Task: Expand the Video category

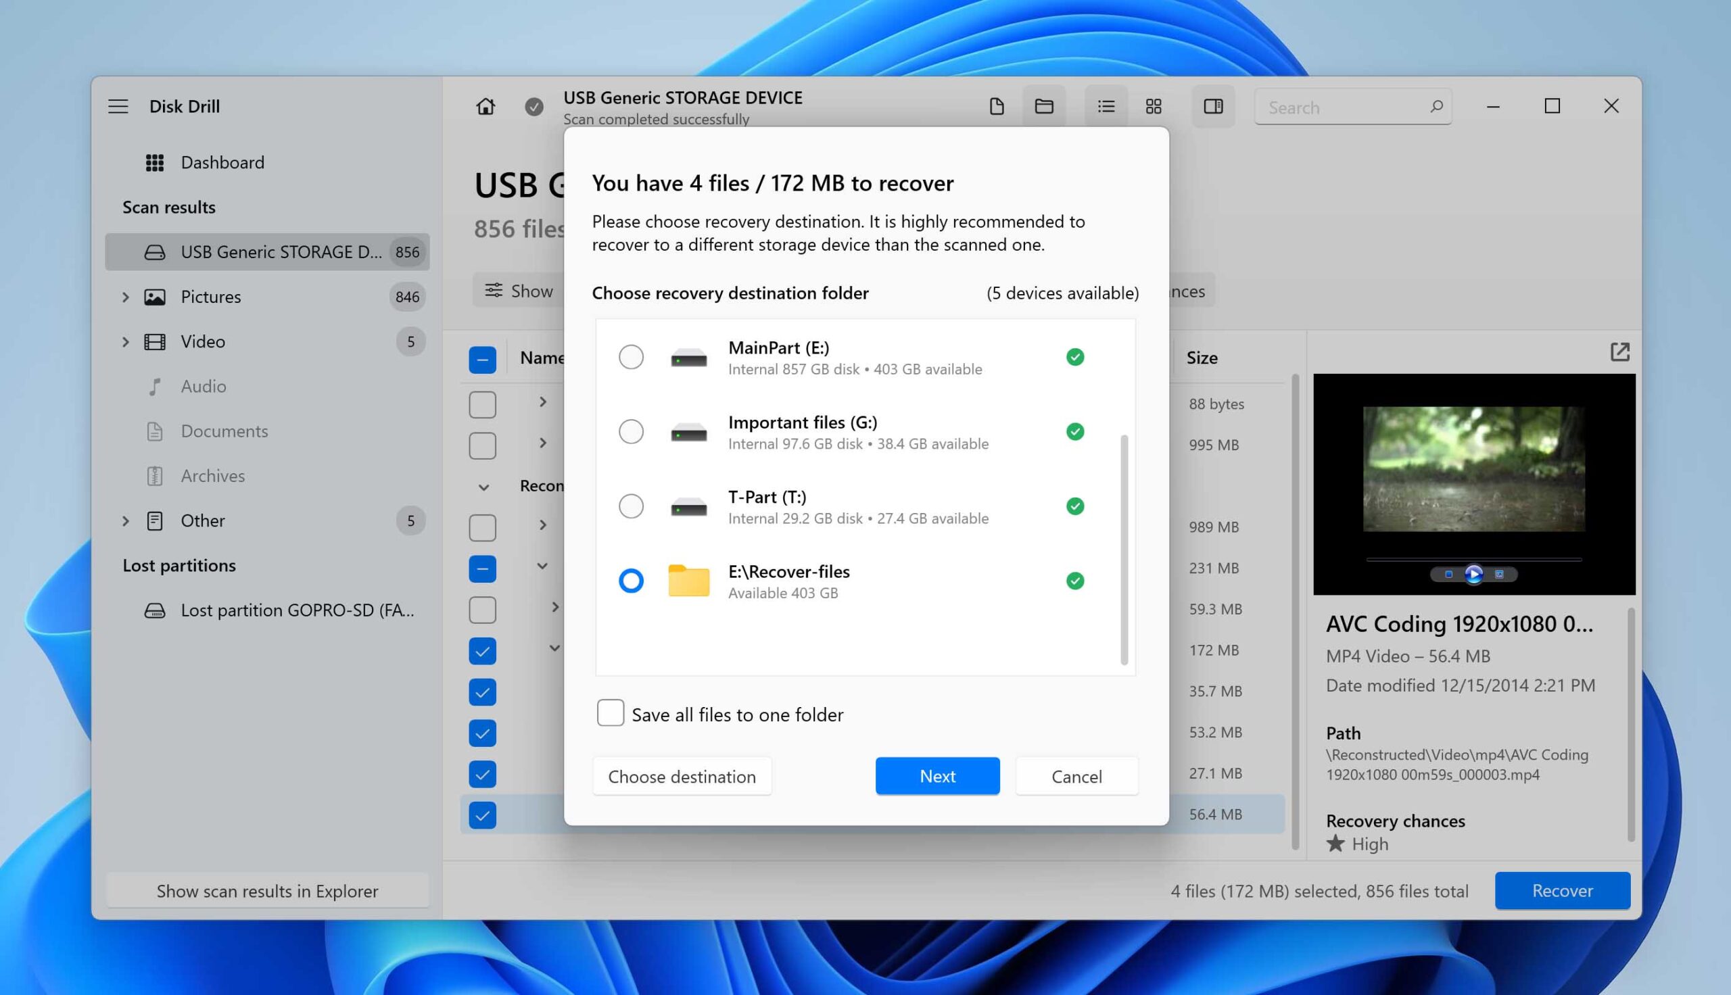Action: pyautogui.click(x=126, y=341)
